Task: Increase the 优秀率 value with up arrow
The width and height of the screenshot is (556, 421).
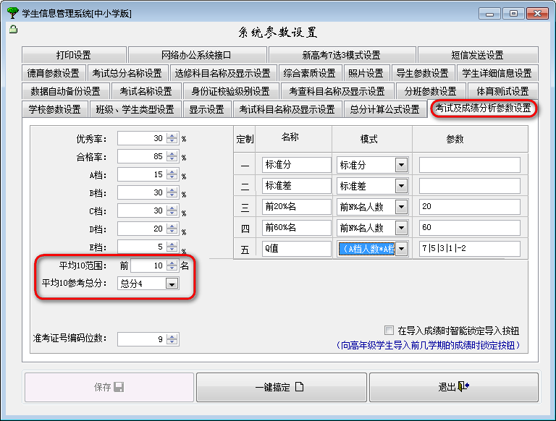Action: (x=172, y=135)
